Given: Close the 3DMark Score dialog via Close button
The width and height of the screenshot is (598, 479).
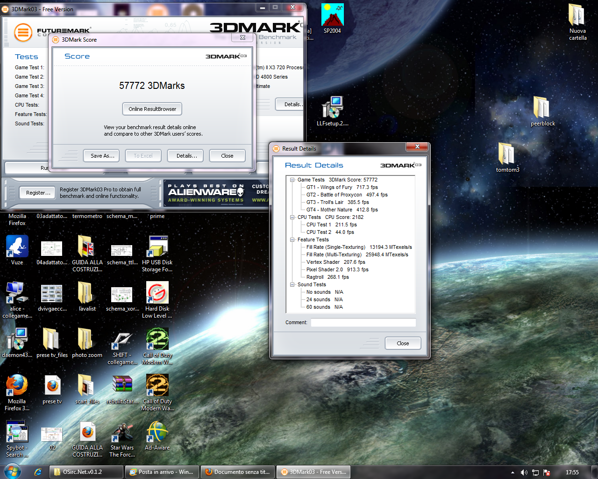Looking at the screenshot, I should (x=227, y=156).
